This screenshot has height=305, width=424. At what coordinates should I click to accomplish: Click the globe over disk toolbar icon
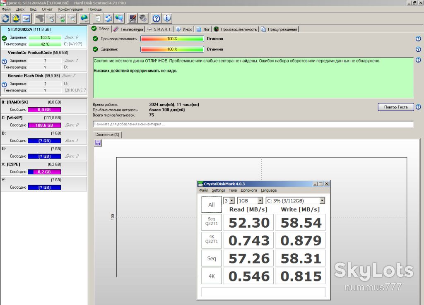pyautogui.click(x=85, y=18)
